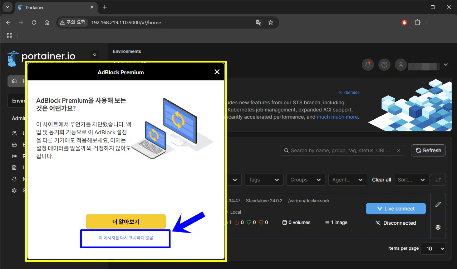This screenshot has width=457, height=269.
Task: Dismiss the update banner
Action: point(349,93)
